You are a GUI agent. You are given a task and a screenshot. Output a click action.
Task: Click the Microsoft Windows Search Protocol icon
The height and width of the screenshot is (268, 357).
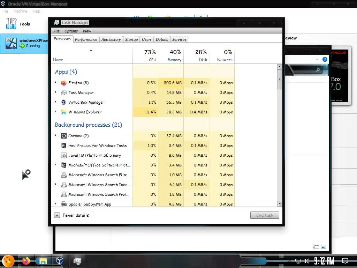pyautogui.click(x=64, y=194)
